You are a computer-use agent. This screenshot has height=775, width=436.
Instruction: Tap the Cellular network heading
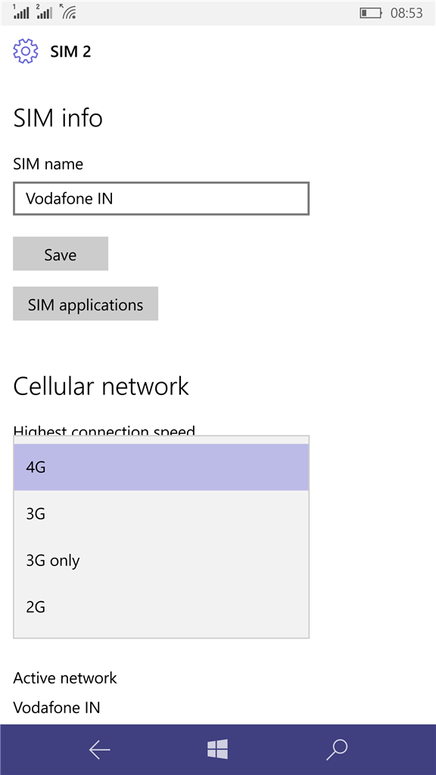pos(101,386)
